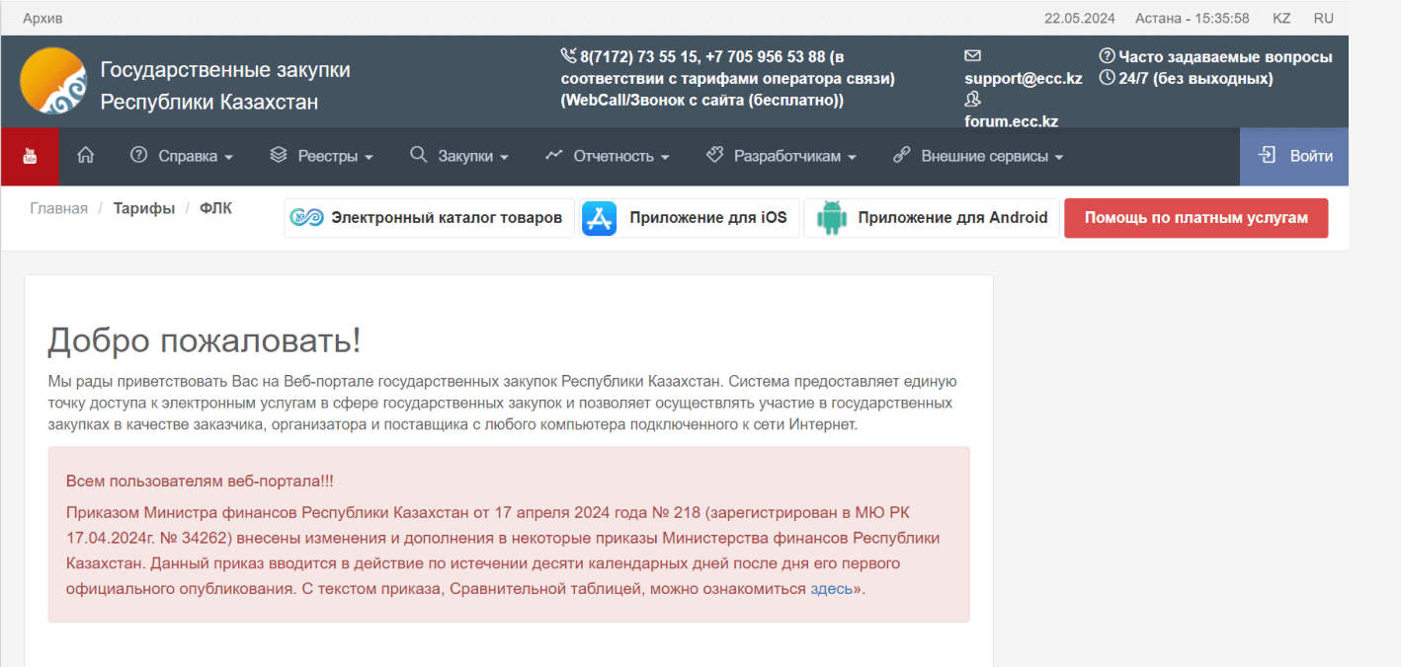Open the Закупки menu label

click(465, 156)
